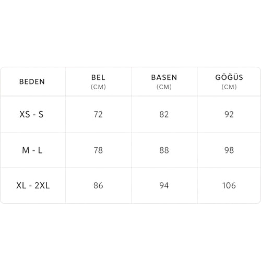Click waist value 78 cell
Image resolution: width=261 pixels, height=261 pixels.
point(98,150)
